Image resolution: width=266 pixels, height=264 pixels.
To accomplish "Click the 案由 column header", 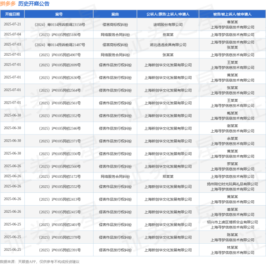I will pyautogui.click(x=115, y=14).
